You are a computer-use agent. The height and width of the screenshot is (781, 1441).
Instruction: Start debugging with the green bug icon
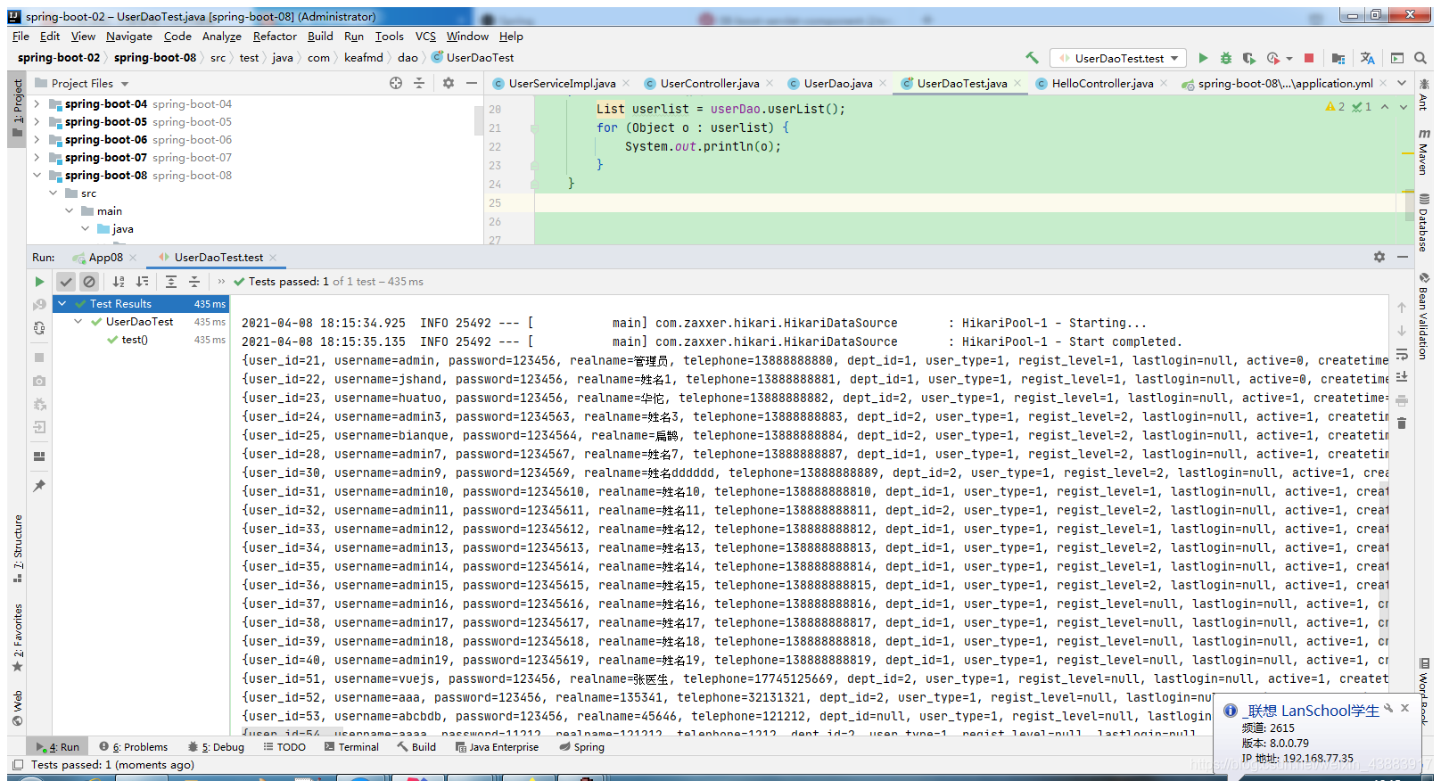(x=1226, y=58)
